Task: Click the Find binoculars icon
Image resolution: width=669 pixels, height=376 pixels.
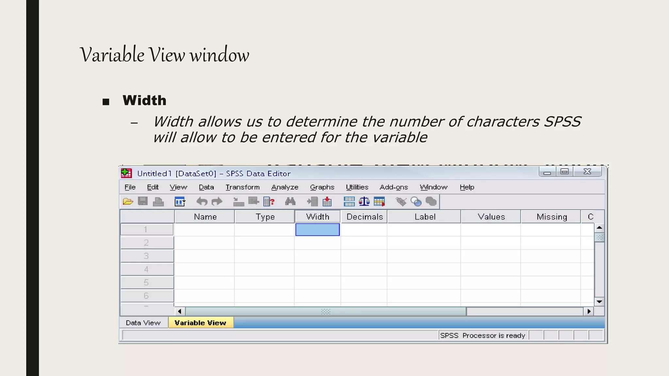Action: coord(290,202)
